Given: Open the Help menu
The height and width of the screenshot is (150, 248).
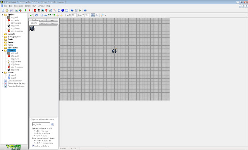Looking at the screenshot, I should click(48, 6).
